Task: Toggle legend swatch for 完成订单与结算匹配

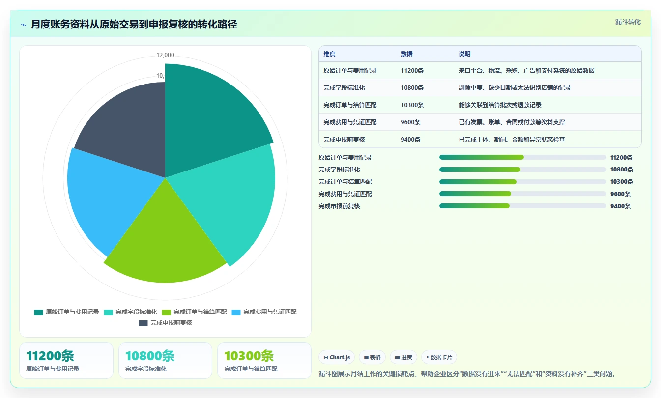Action: pyautogui.click(x=167, y=312)
